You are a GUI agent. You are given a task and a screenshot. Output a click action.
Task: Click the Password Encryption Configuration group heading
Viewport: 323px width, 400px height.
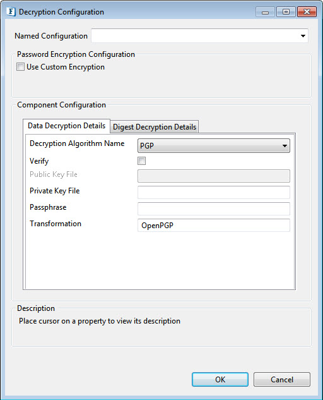pos(76,54)
